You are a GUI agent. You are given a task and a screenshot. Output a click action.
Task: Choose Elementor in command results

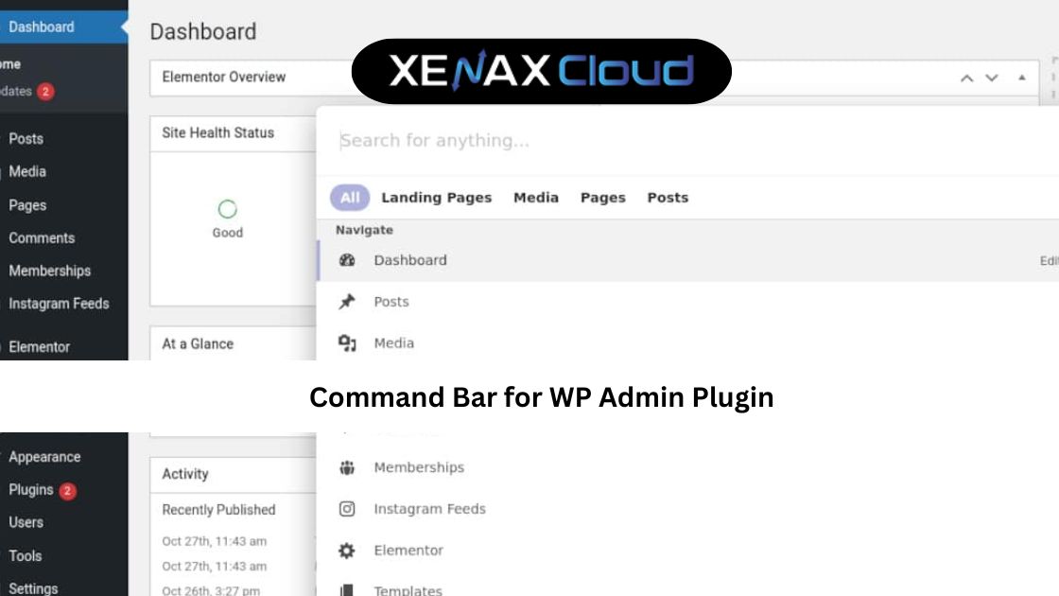click(x=687, y=551)
